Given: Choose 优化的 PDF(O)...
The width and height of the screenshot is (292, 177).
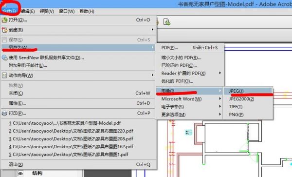Looking at the screenshot, I should tap(190, 81).
